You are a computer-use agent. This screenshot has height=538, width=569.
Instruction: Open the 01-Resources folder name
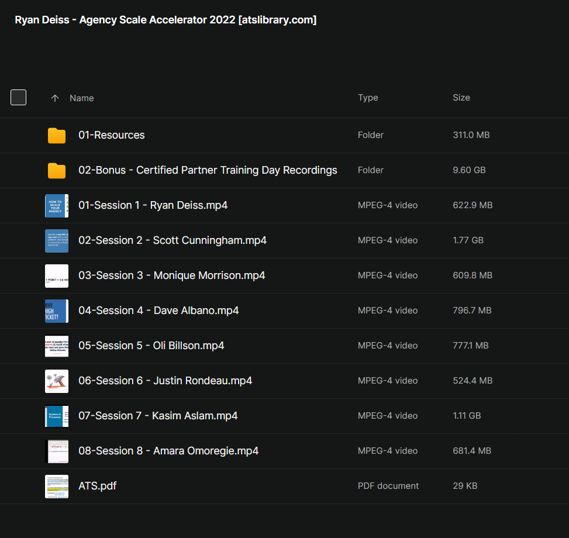112,135
